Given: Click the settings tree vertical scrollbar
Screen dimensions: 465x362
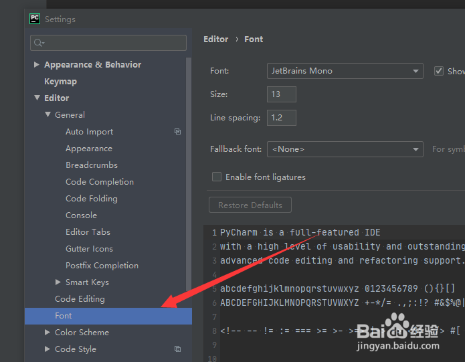Looking at the screenshot, I should pyautogui.click(x=189, y=175).
